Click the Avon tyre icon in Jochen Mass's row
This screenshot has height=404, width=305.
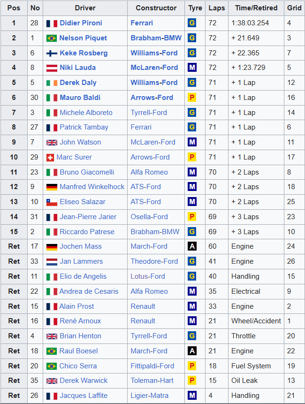click(192, 246)
